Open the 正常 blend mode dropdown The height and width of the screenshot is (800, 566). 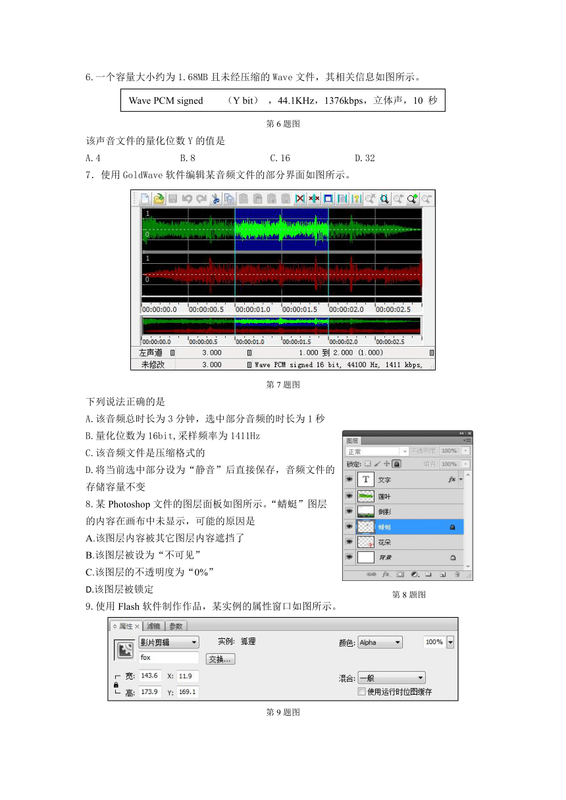pyautogui.click(x=377, y=451)
